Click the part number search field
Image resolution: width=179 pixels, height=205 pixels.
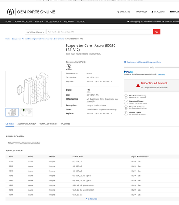(100, 32)
